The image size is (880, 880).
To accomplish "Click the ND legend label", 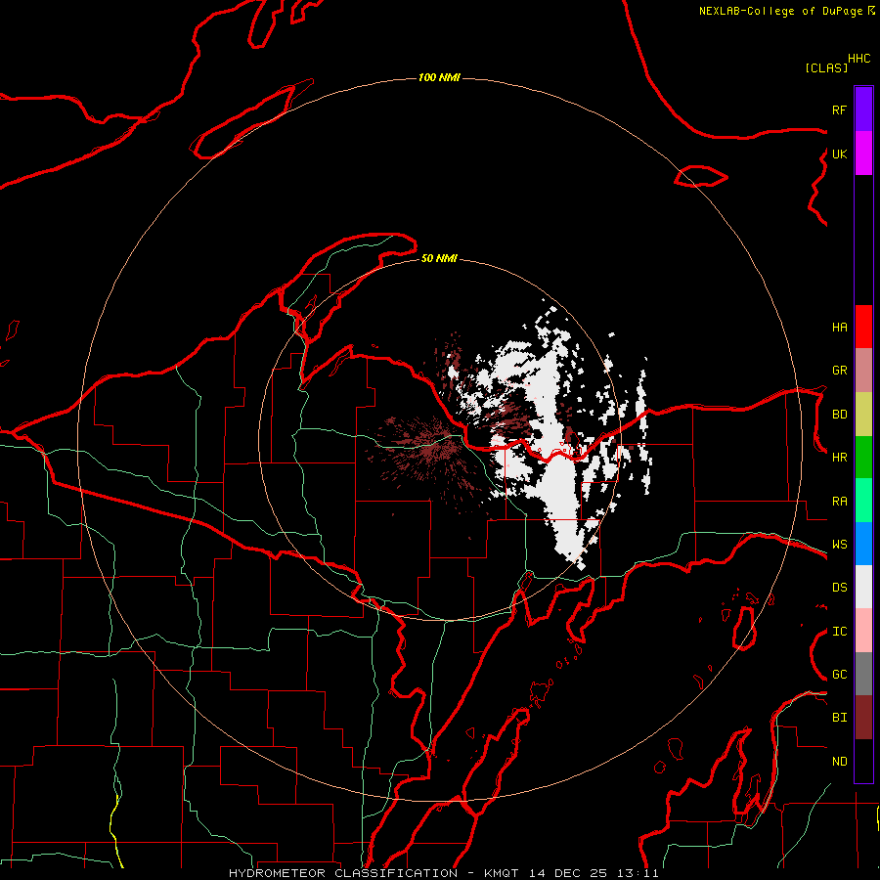I will 839,762.
